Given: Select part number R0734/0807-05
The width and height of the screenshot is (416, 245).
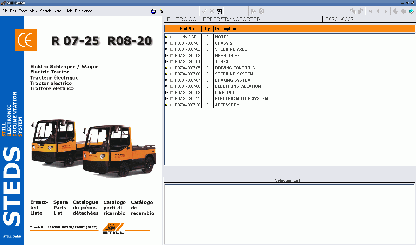Looking at the screenshot, I should coord(188,68).
